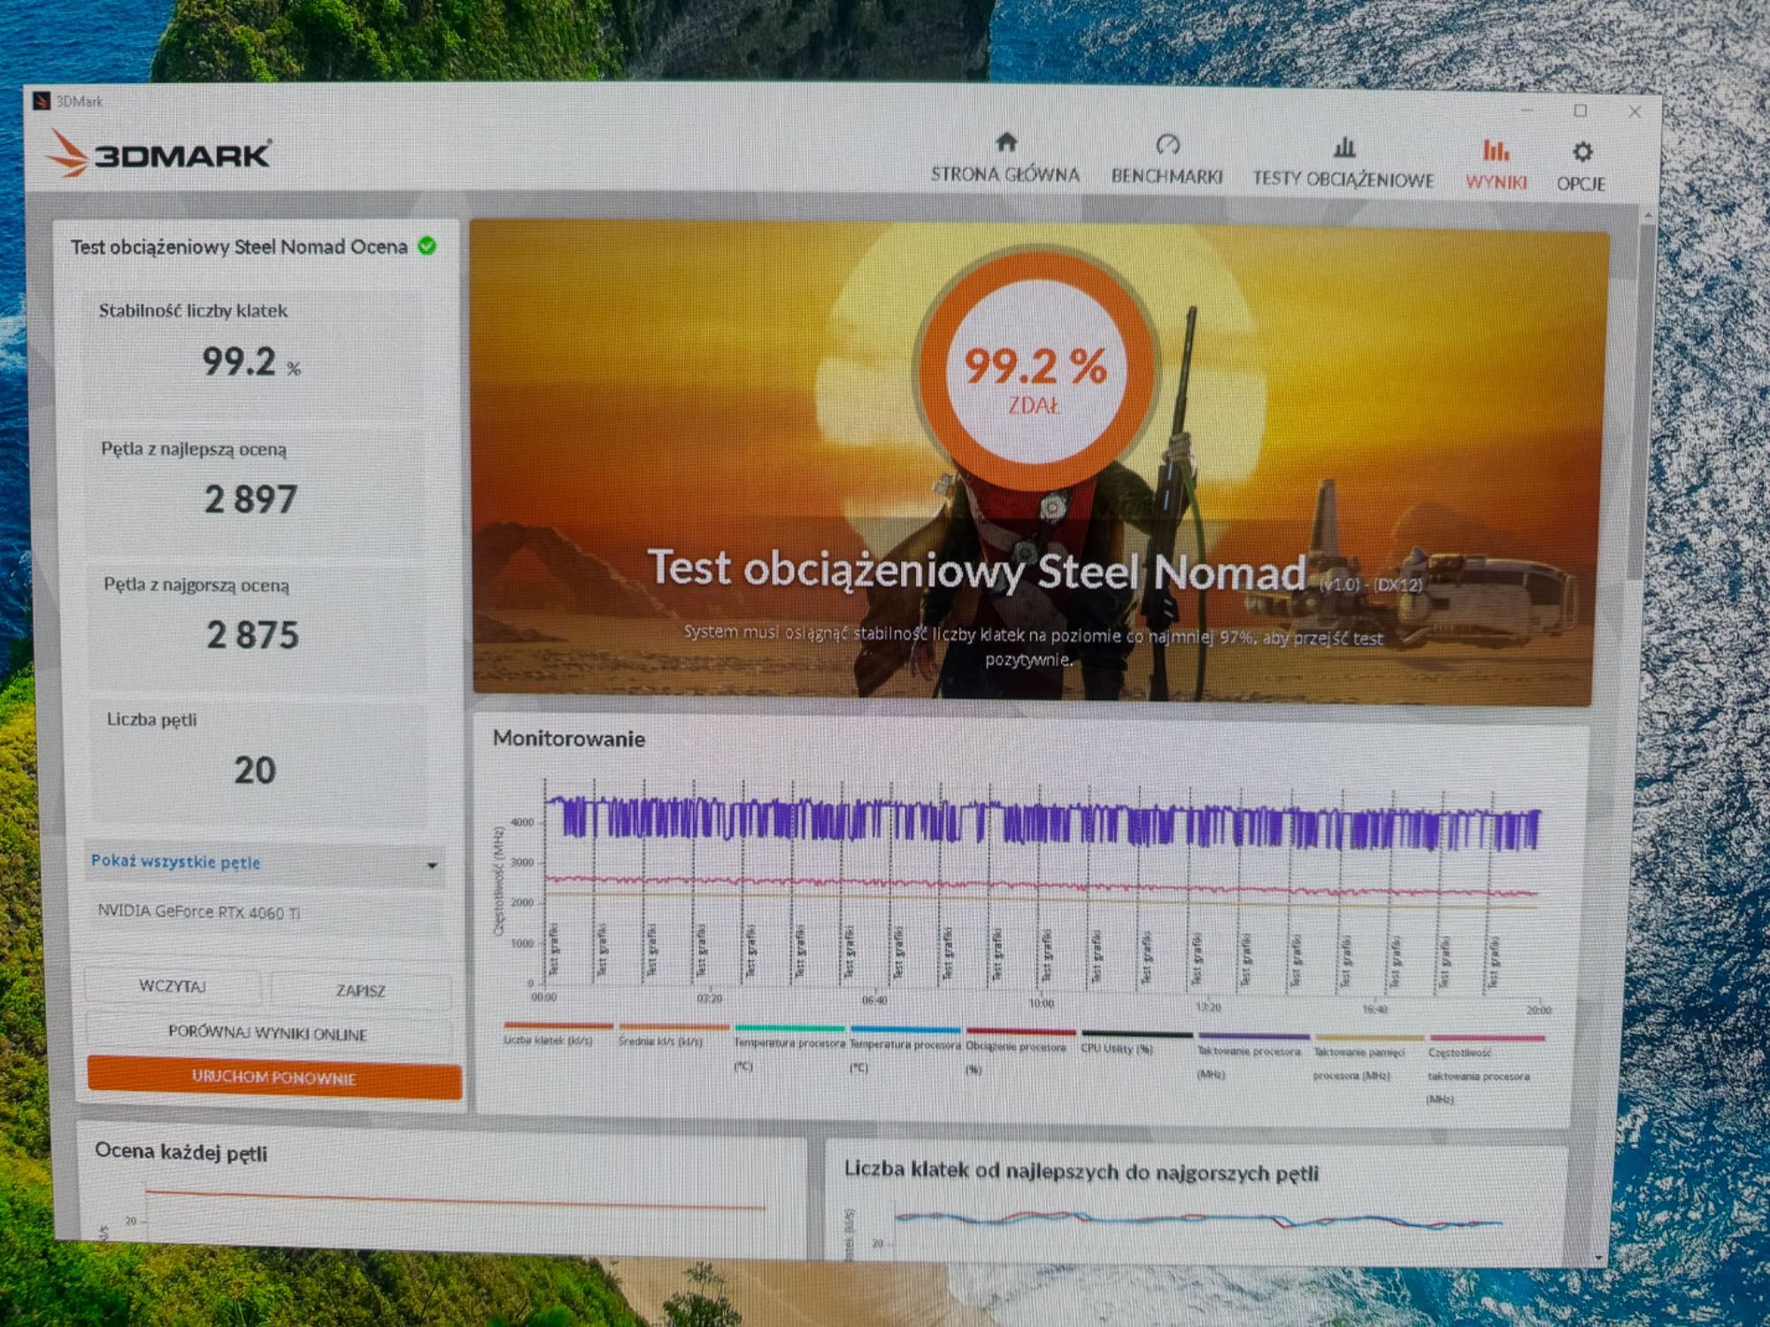Toggle green Temperatura procesora legend
The width and height of the screenshot is (1770, 1327).
coord(789,1047)
